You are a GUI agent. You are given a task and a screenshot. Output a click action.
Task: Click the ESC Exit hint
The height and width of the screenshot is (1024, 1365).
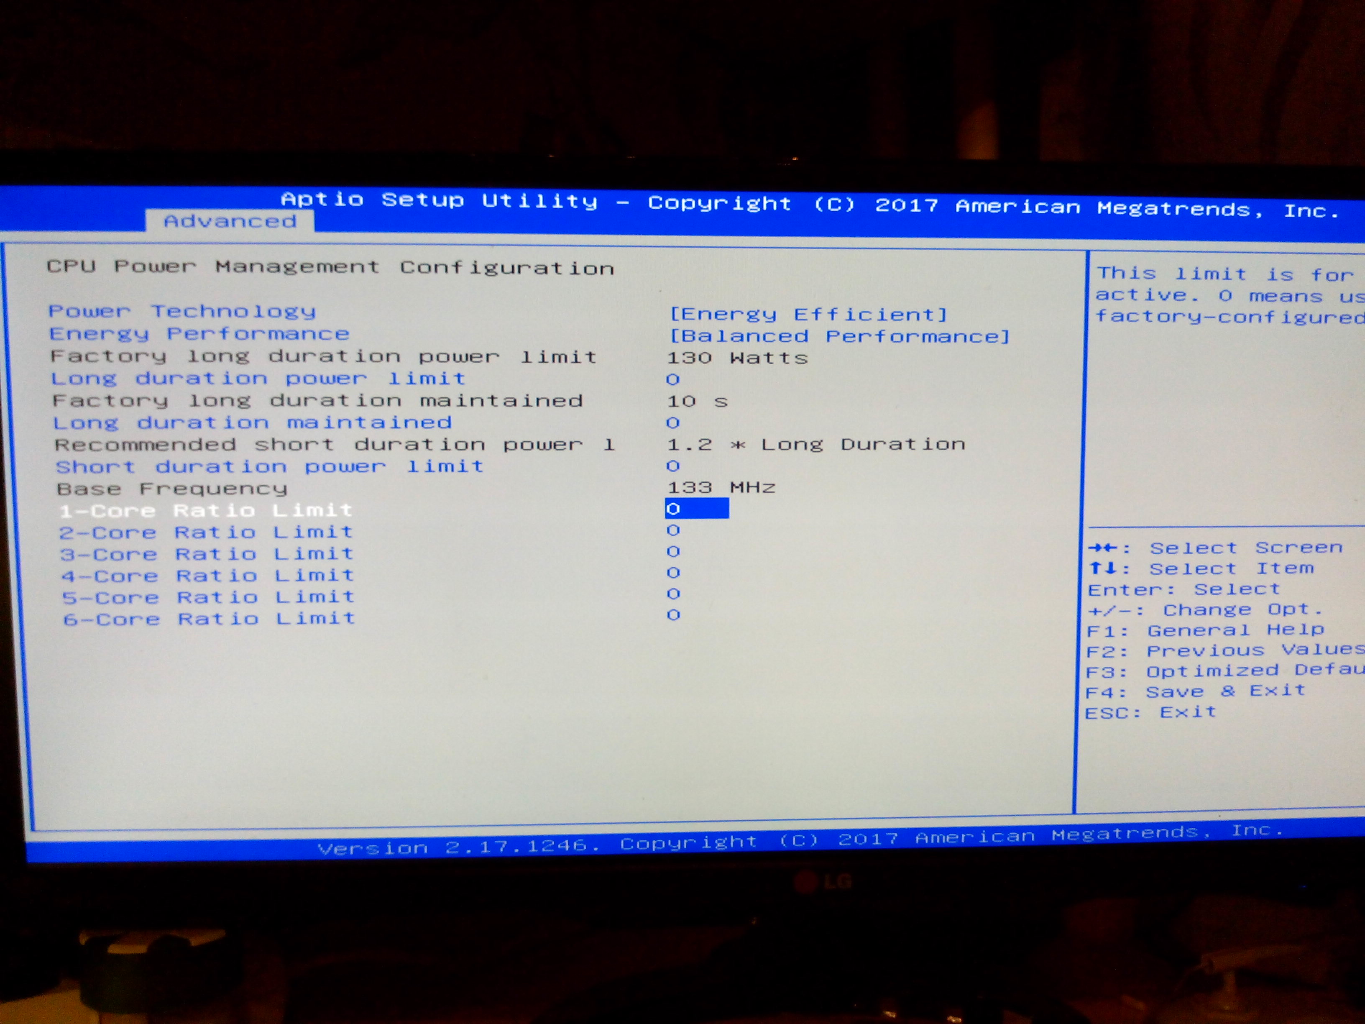[1150, 712]
